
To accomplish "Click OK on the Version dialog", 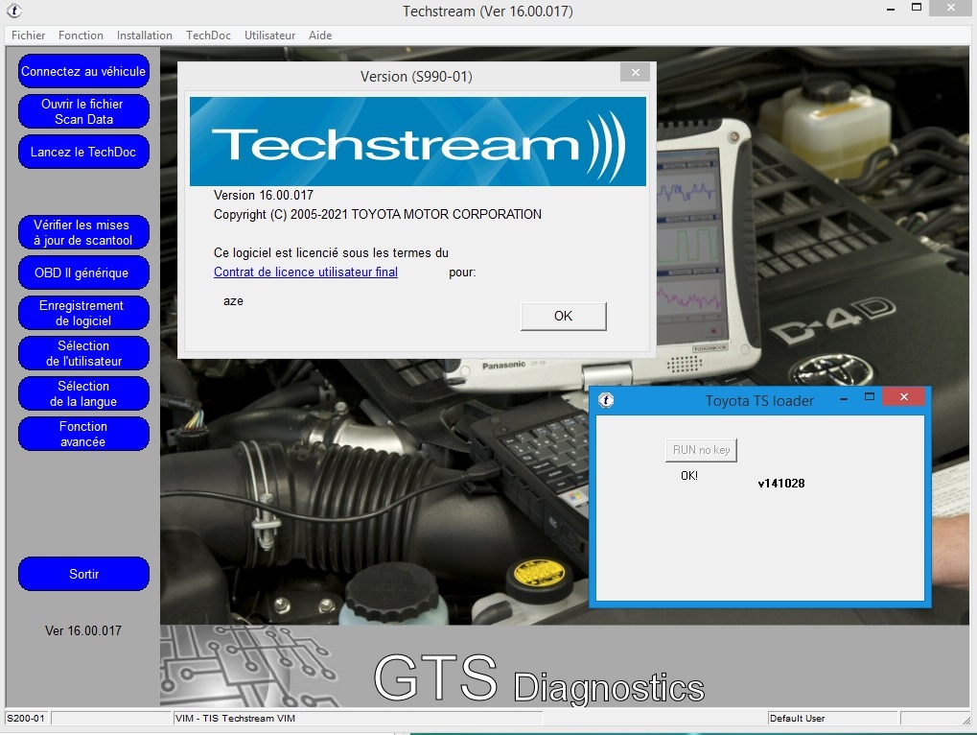I will [562, 316].
